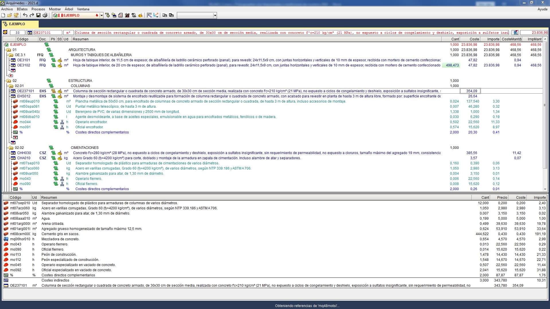This screenshot has width=550, height=309.
Task: Click the upper pane vertical scrollbar thumb
Action: click(545, 105)
